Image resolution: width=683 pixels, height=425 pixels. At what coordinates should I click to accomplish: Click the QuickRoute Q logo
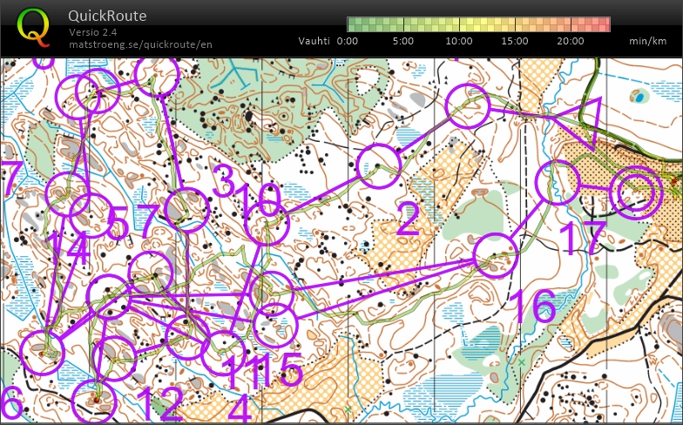33,26
